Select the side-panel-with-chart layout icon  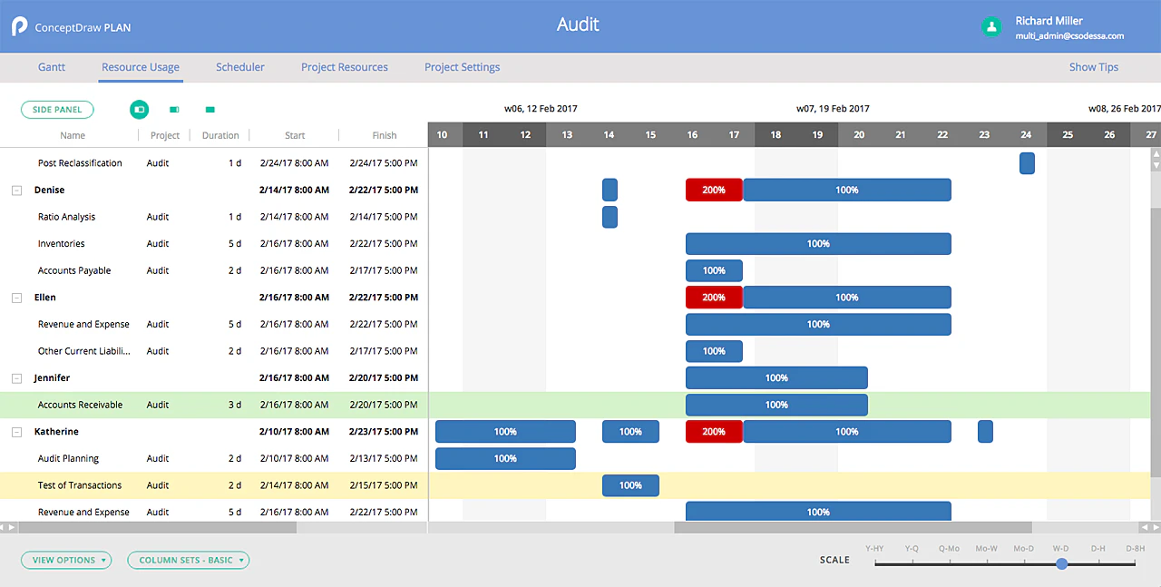point(139,110)
